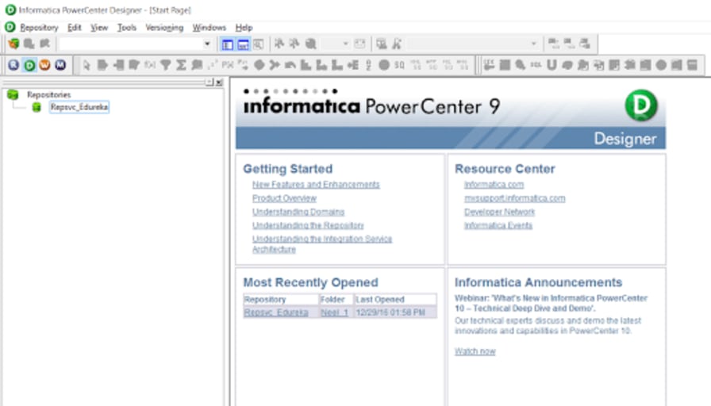Open New Features and Enhancements link

click(x=316, y=185)
